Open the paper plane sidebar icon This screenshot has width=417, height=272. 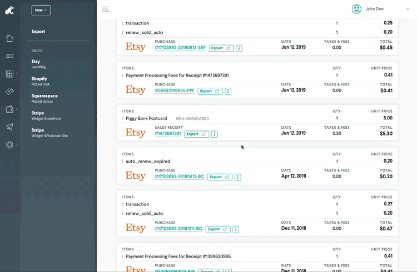(9, 127)
